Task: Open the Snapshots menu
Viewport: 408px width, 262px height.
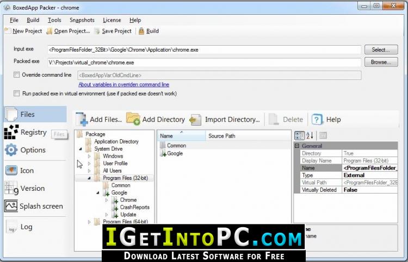Action: point(82,20)
